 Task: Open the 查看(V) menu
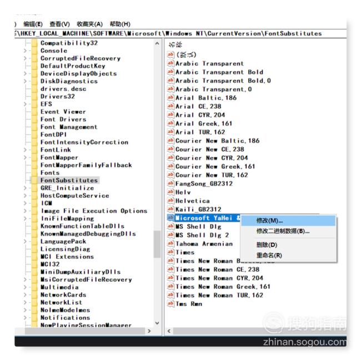tap(59, 24)
